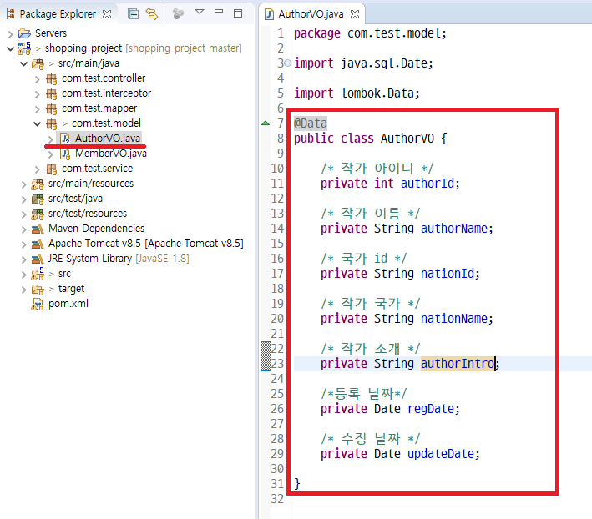Expand the Servers folder
This screenshot has height=519, width=592.
tap(10, 34)
